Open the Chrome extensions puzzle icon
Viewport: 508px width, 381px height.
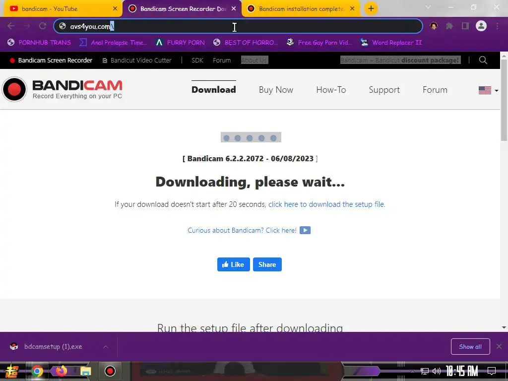(449, 26)
